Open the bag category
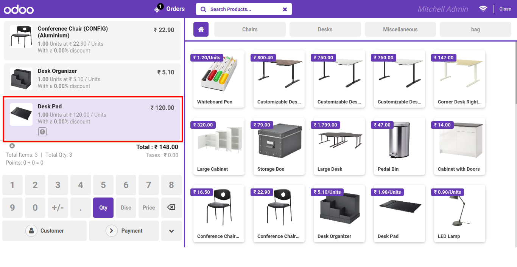Image resolution: width=517 pixels, height=267 pixels. click(476, 29)
